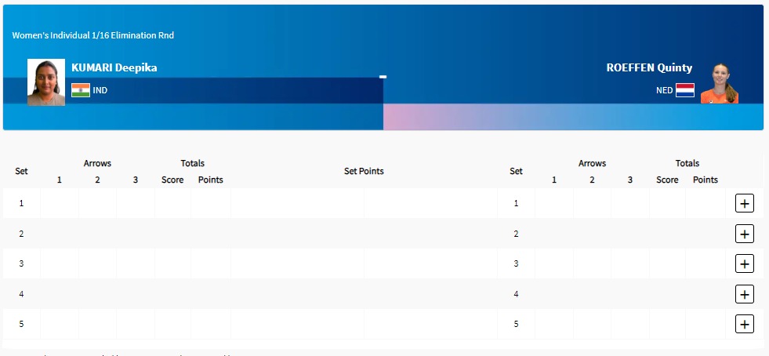Click the white center marker between athletes
Viewport: 769px width, 356px height.
click(x=383, y=77)
